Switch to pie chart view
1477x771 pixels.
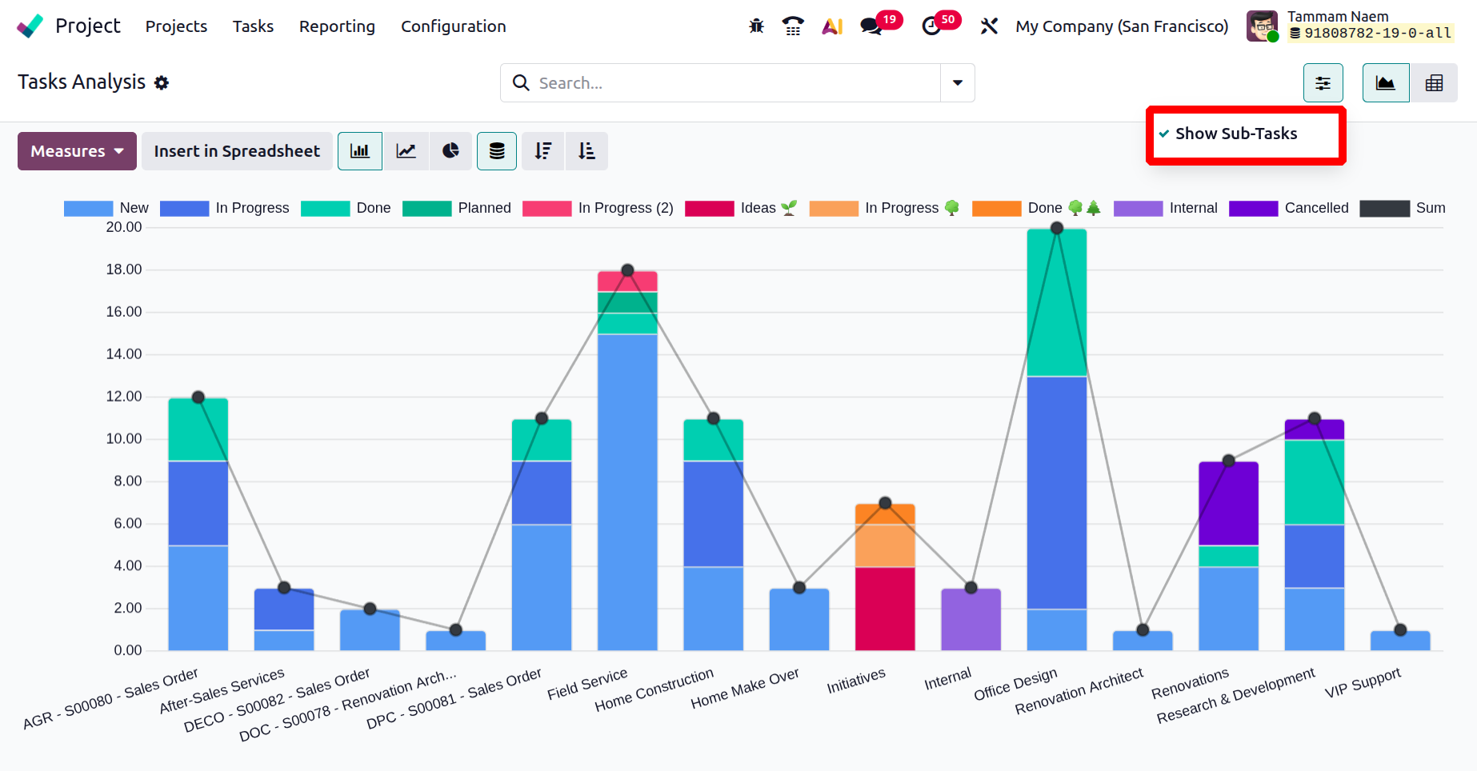click(451, 151)
